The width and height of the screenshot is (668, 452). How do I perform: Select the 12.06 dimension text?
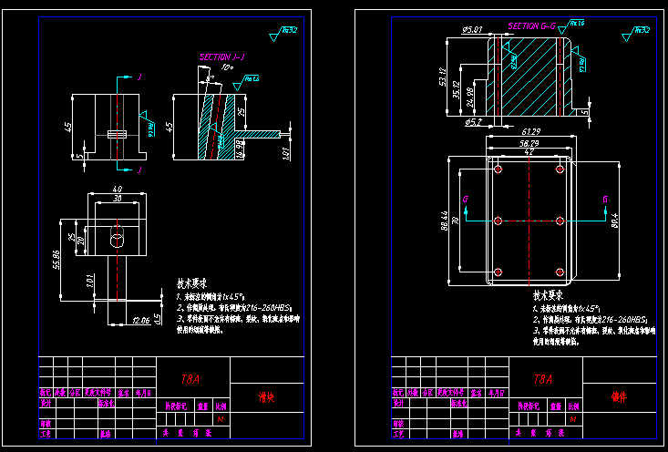point(141,321)
